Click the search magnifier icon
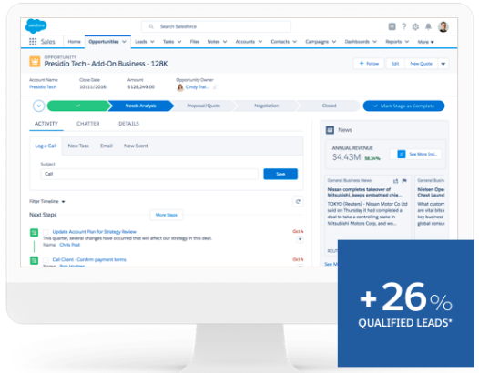The height and width of the screenshot is (373, 479). point(151,26)
